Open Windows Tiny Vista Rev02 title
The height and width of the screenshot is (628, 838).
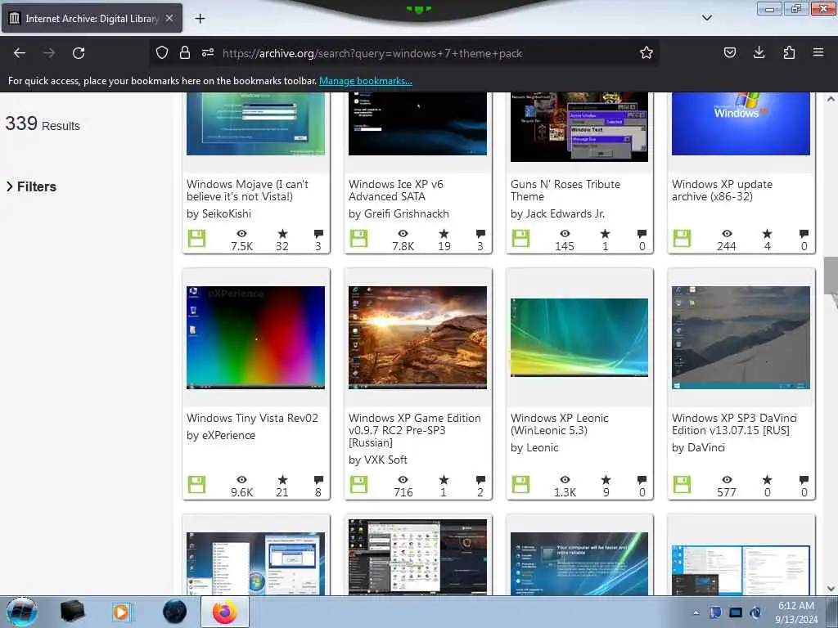point(252,418)
